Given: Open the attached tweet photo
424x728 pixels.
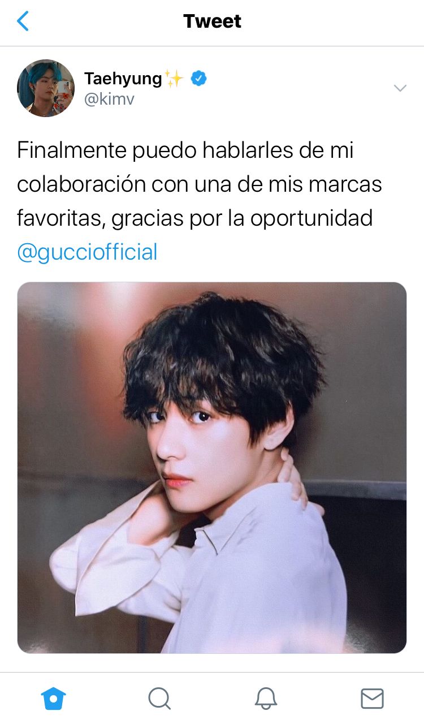Looking at the screenshot, I should (x=212, y=468).
